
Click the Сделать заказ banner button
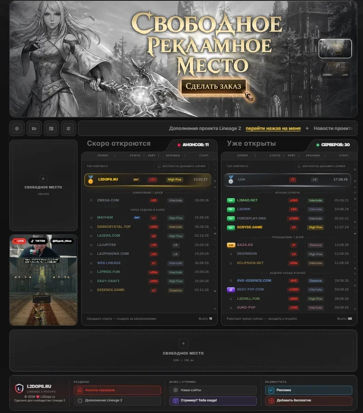pyautogui.click(x=214, y=86)
